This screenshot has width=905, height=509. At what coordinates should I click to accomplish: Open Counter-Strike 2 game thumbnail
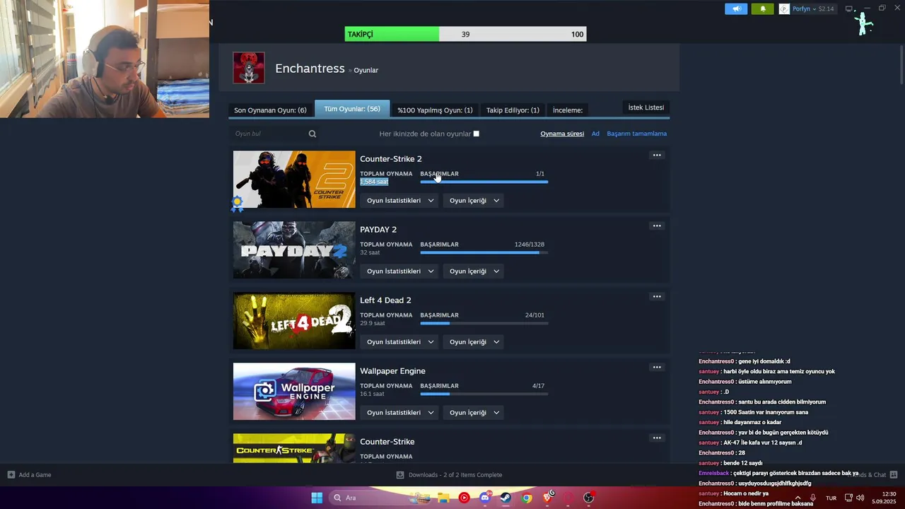click(294, 179)
